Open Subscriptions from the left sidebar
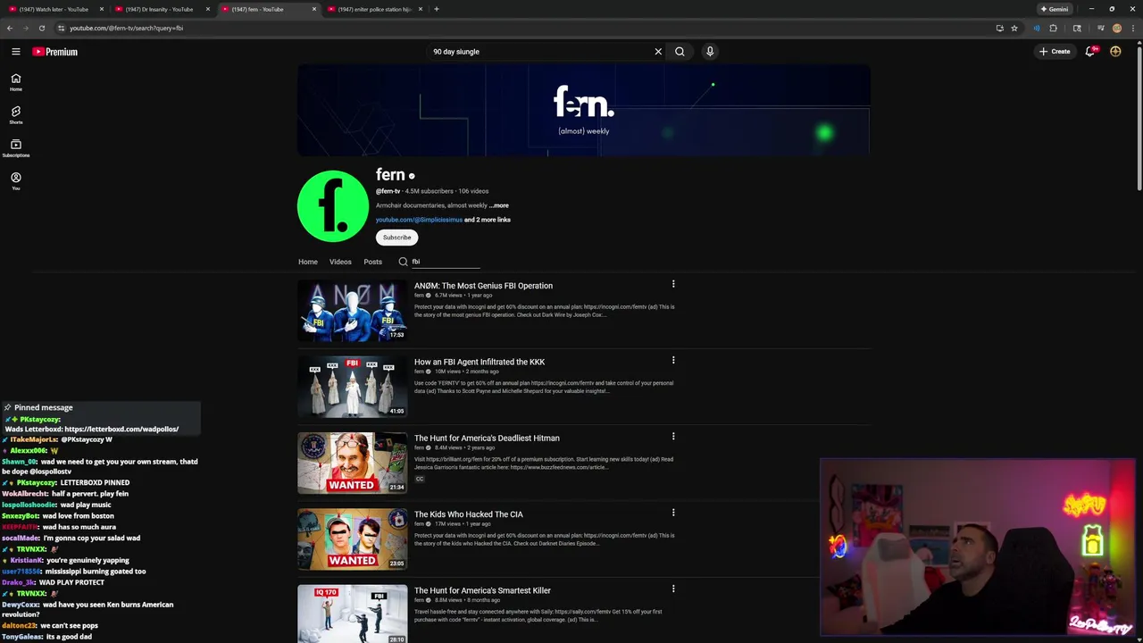The height and width of the screenshot is (643, 1143). click(15, 148)
